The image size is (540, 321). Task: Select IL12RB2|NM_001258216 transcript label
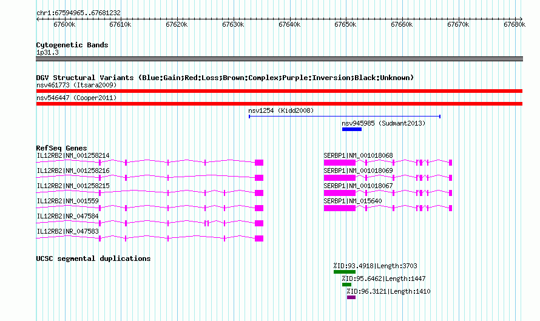tap(73, 171)
